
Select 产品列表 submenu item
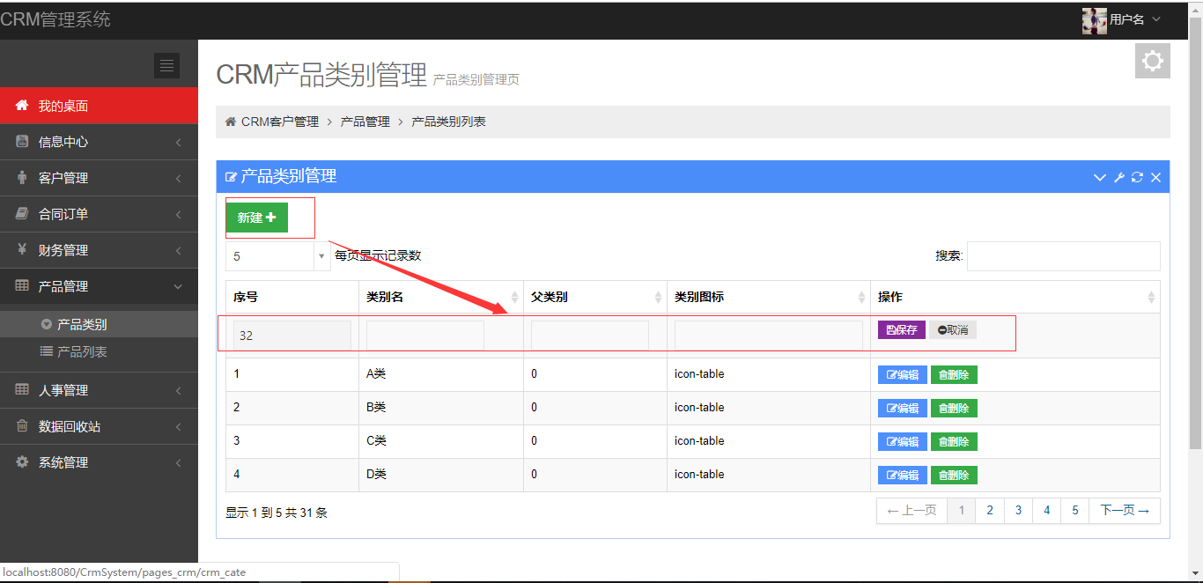pos(99,351)
